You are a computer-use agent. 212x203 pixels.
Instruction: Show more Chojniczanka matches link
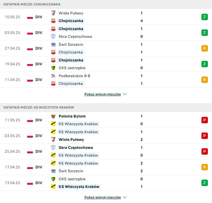point(102,94)
